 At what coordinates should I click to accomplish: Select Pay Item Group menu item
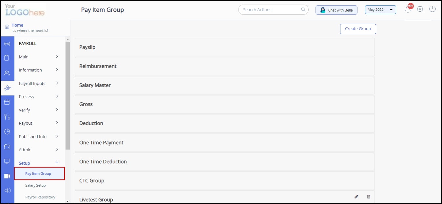click(39, 173)
